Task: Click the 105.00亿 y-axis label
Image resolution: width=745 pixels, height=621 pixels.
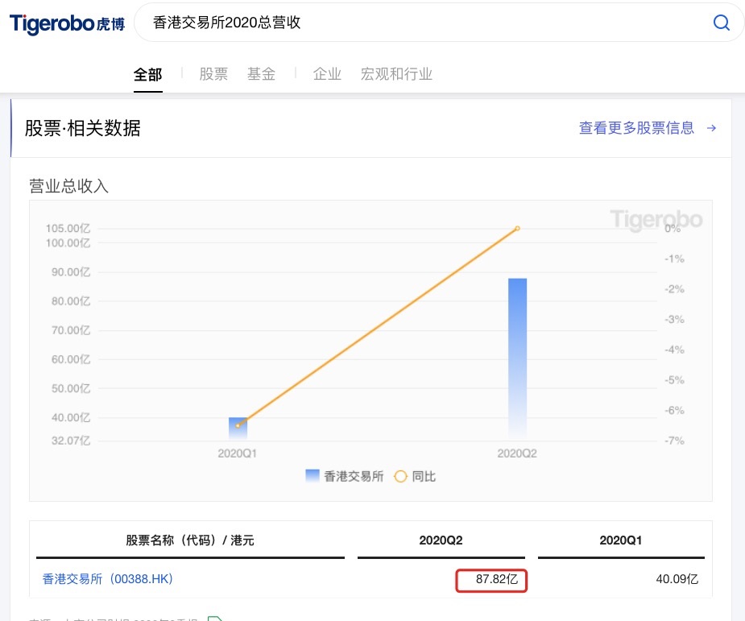Action: tap(68, 229)
